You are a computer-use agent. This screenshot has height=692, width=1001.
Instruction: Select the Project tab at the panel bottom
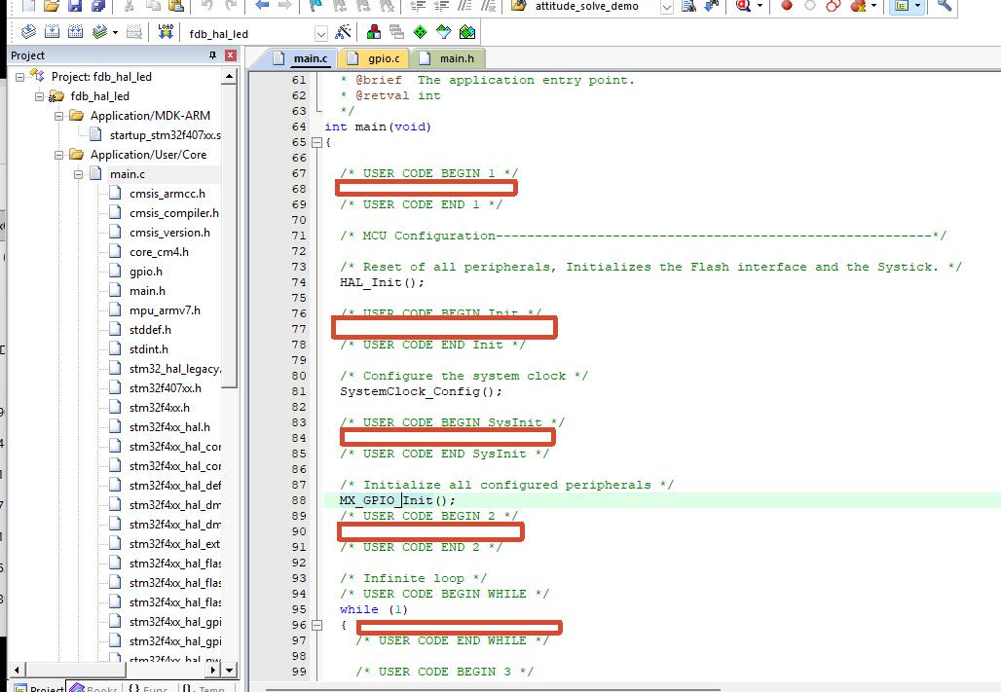[x=40, y=688]
